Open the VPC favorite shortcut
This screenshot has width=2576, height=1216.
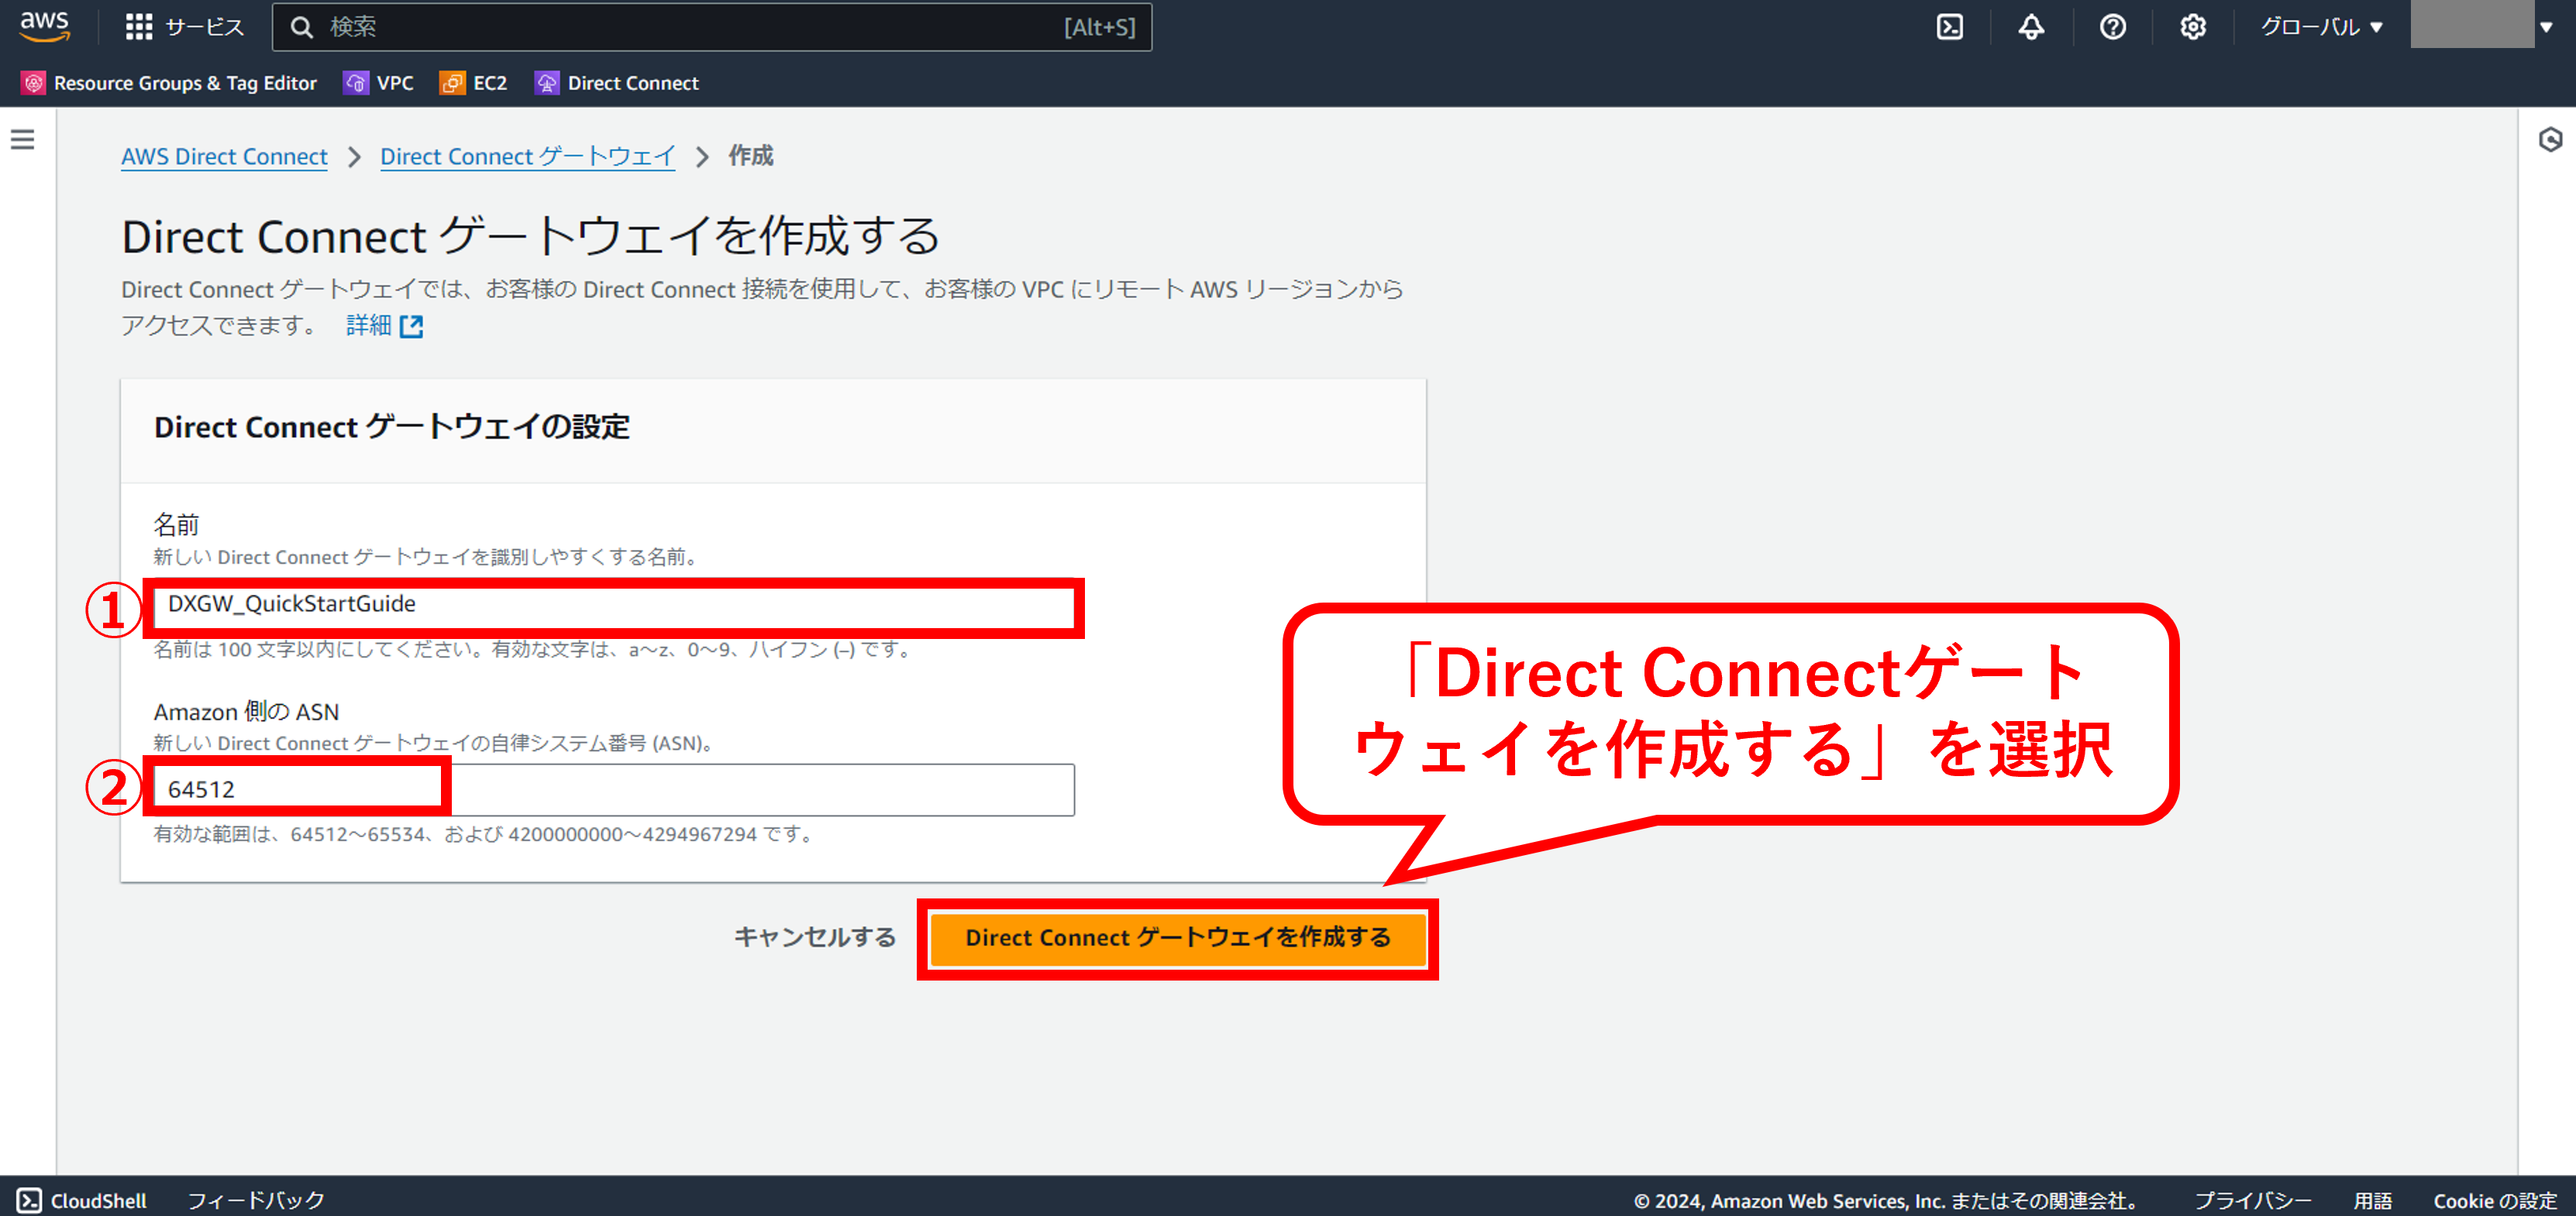[x=378, y=83]
